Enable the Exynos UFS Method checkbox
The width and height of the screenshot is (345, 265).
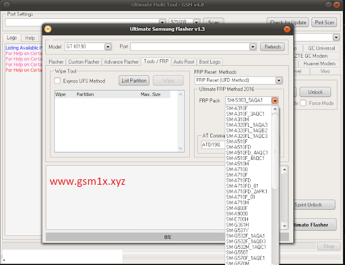tap(58, 81)
